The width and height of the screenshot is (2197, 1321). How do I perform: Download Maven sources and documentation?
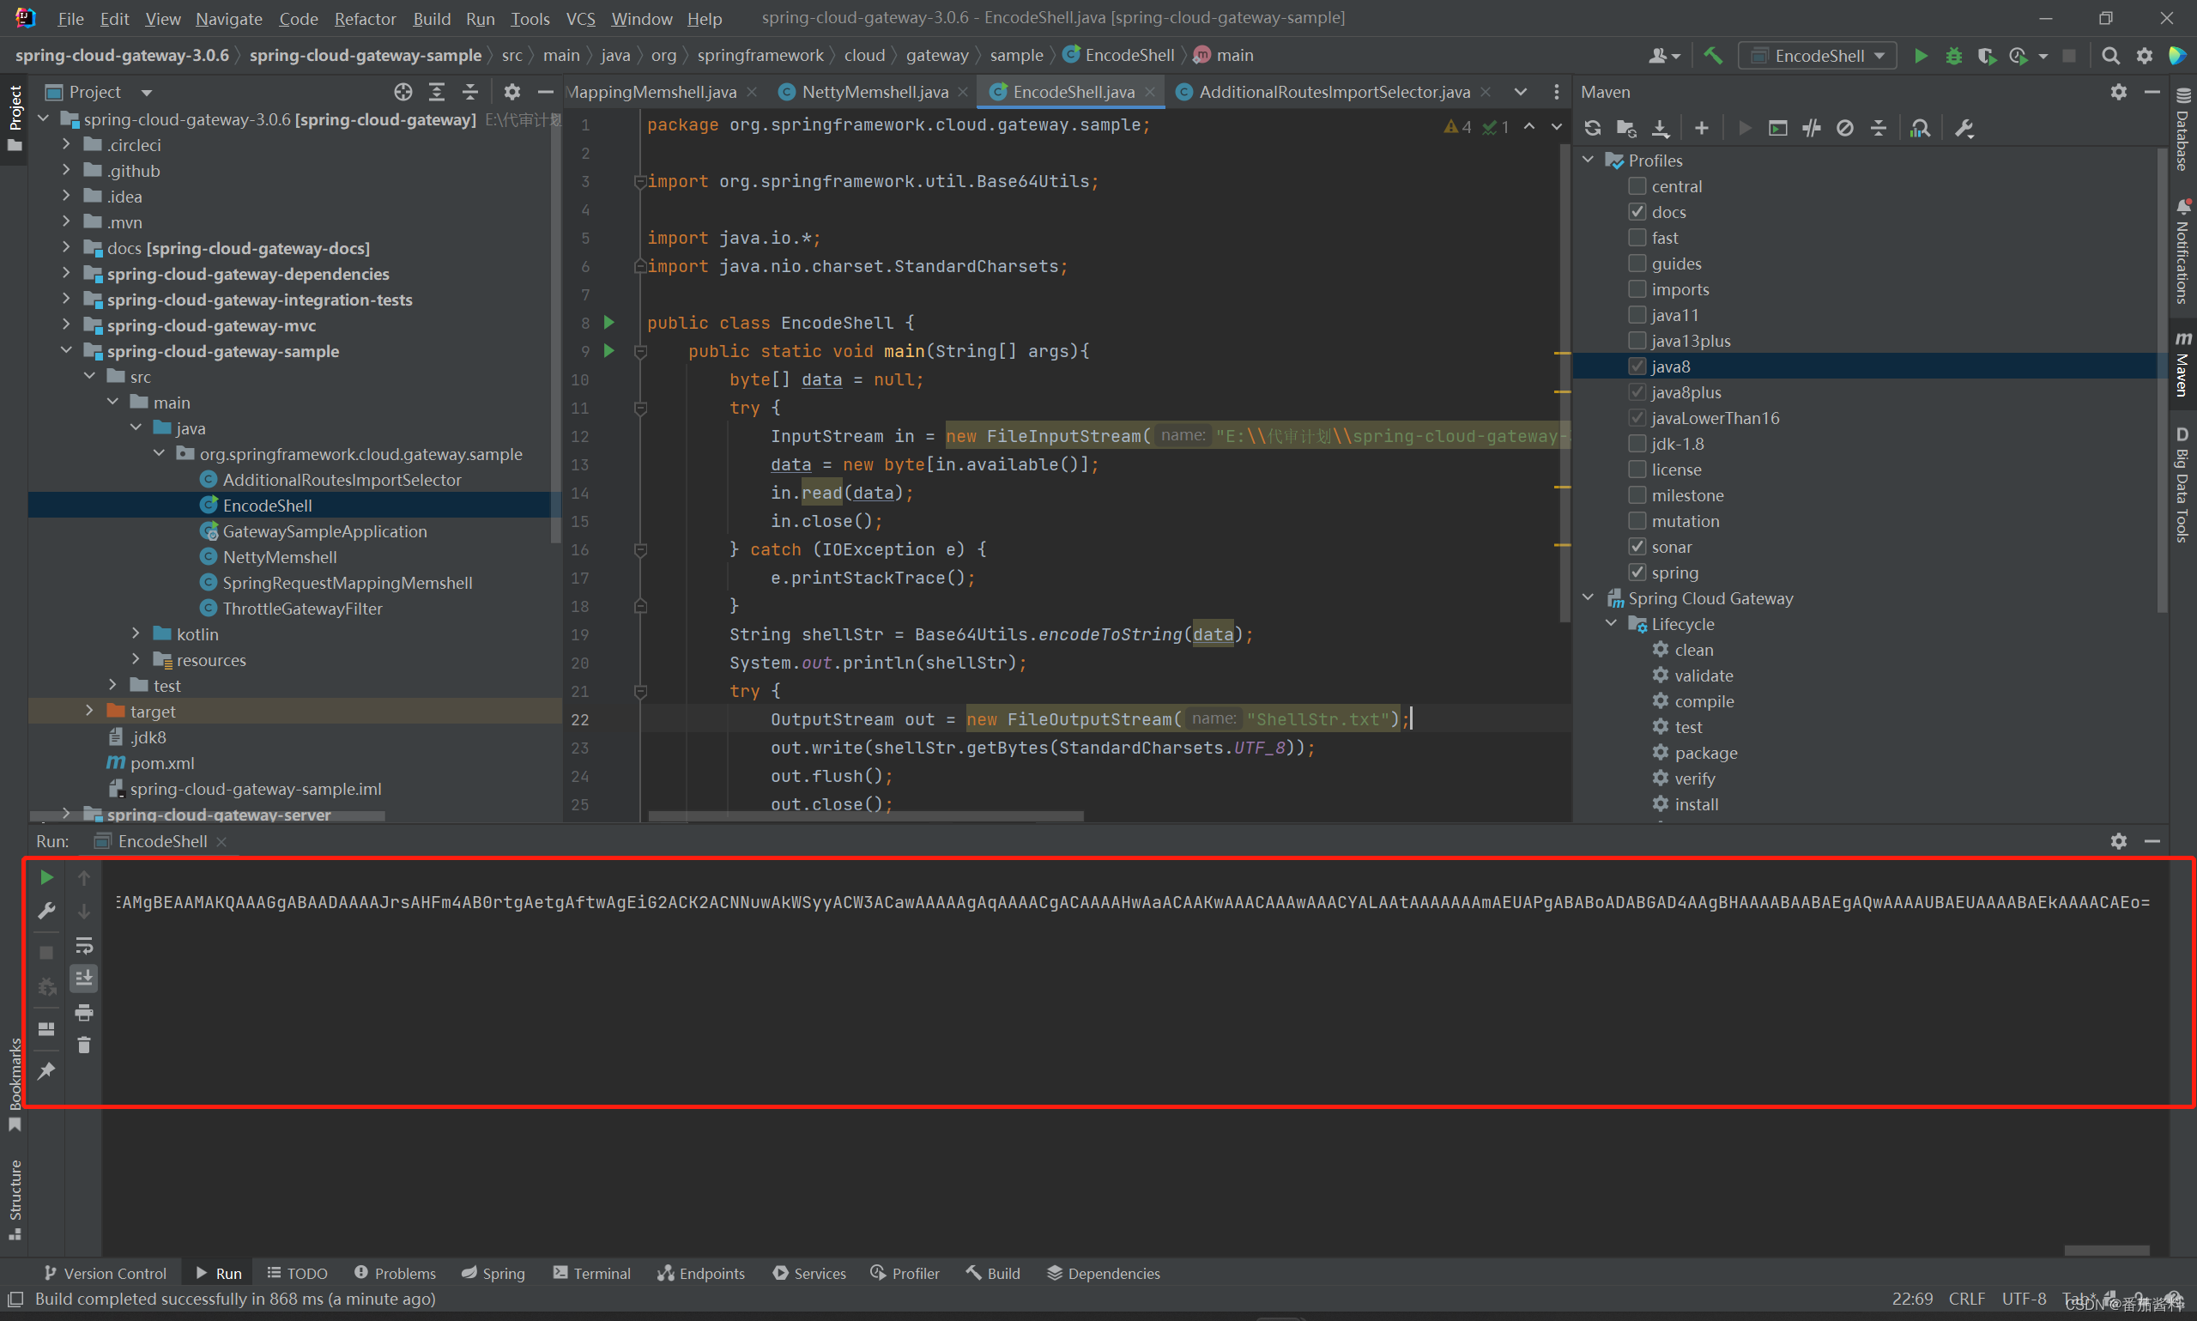click(1661, 128)
